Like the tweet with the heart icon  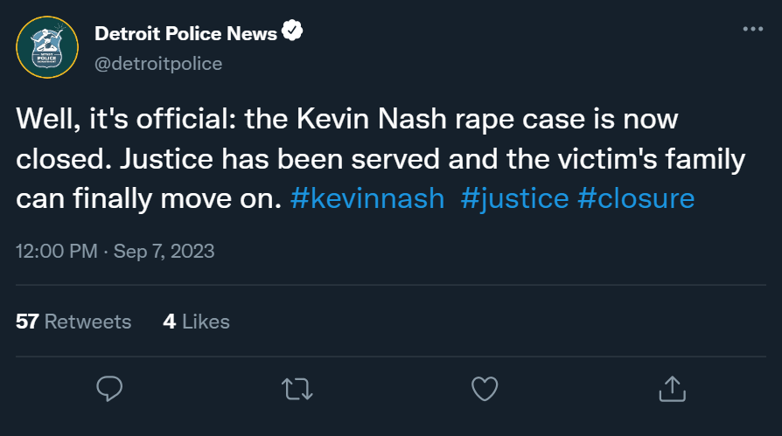tap(484, 387)
